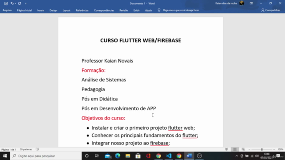This screenshot has width=285, height=160.
Task: Switch to Página Inicial tab
Action: [x=24, y=10]
